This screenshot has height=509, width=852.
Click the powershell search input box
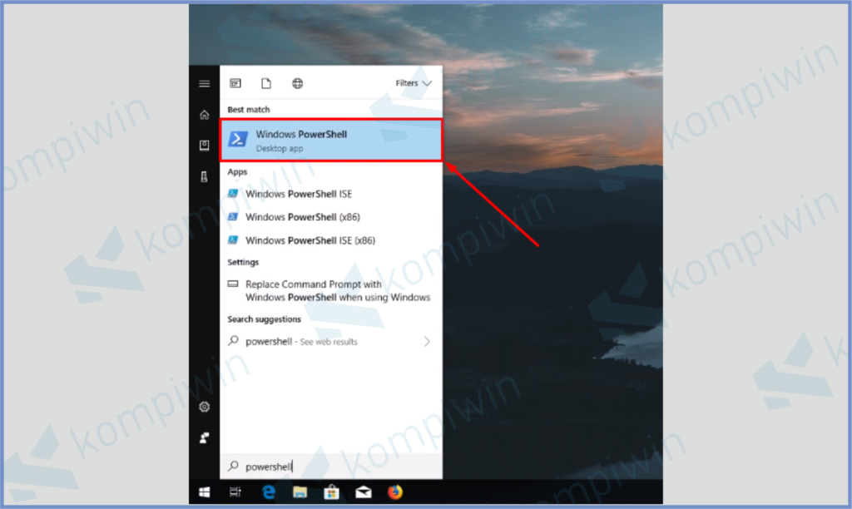(x=333, y=467)
